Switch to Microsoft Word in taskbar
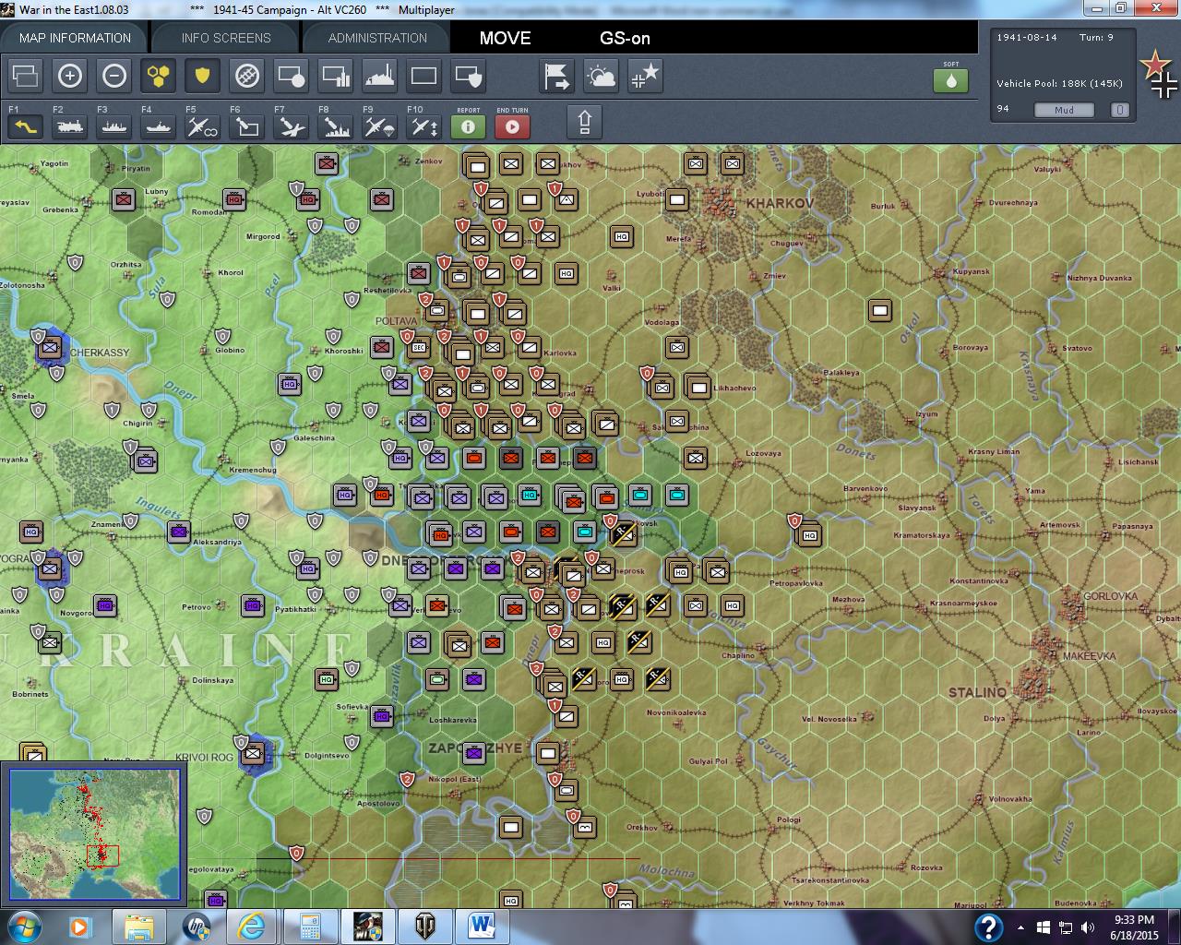Image resolution: width=1181 pixels, height=945 pixels. (x=482, y=927)
